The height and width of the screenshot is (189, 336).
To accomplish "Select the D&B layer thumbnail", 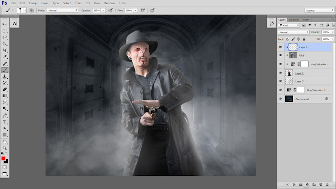I will pos(293,55).
